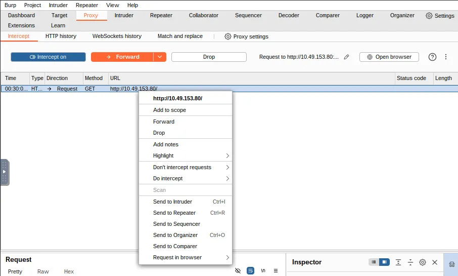The width and height of the screenshot is (458, 276).
Task: Open the help question mark icon
Action: click(432, 57)
